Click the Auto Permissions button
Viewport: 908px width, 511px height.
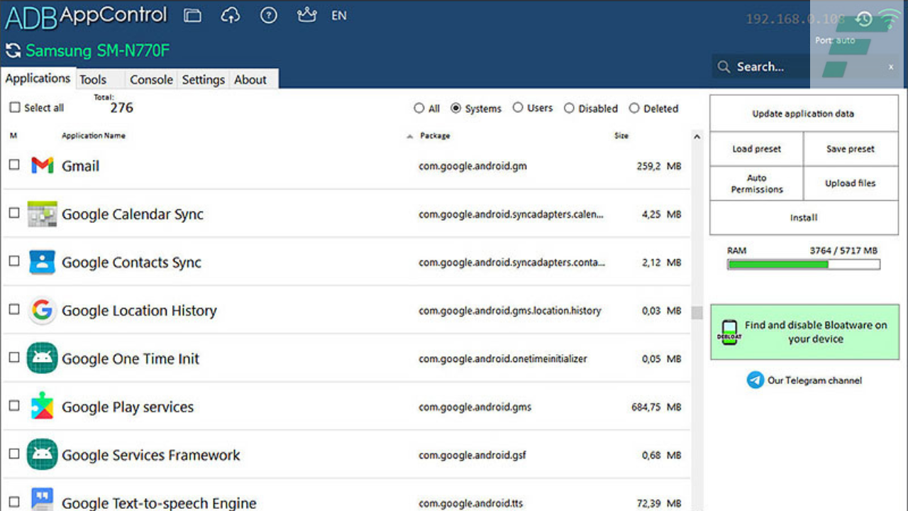[757, 183]
